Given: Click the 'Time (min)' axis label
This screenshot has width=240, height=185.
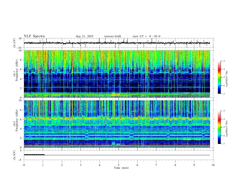Looking at the screenshot, I should point(121,168).
